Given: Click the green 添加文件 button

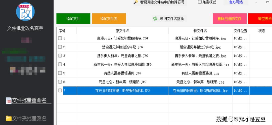Looking at the screenshot, I should [x=73, y=18].
